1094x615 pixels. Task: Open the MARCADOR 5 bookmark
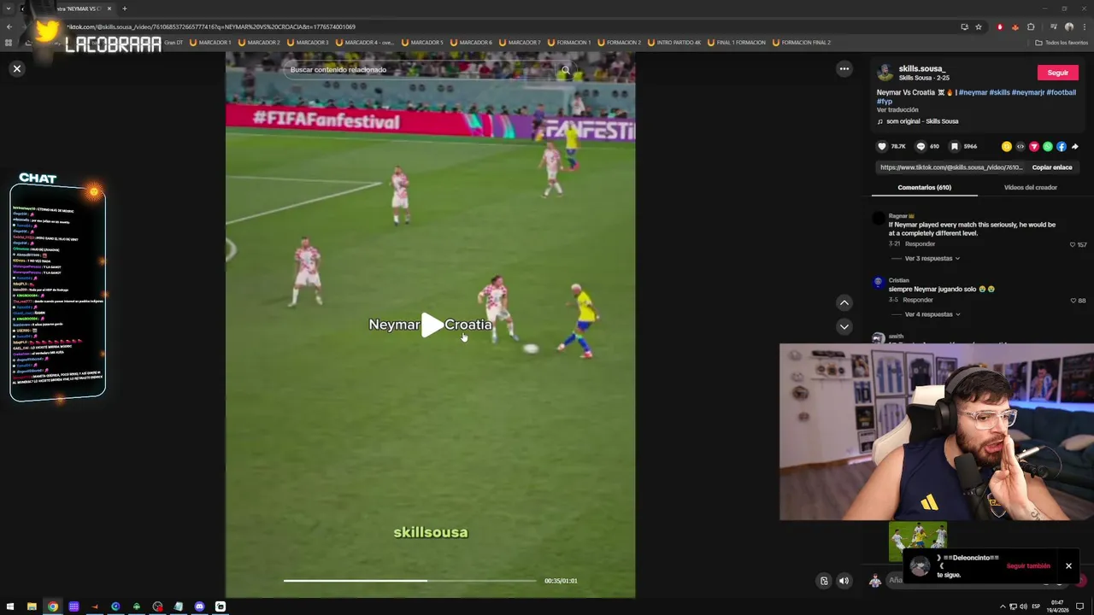421,42
